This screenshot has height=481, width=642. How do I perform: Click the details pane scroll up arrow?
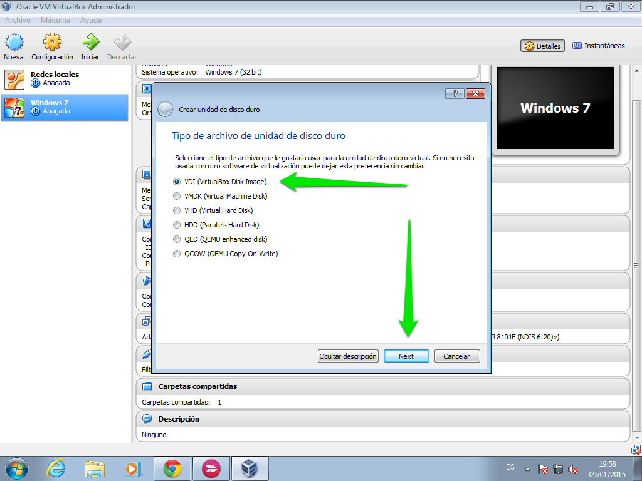point(637,71)
